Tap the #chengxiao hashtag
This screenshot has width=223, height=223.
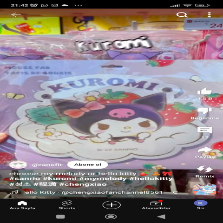coord(83,184)
